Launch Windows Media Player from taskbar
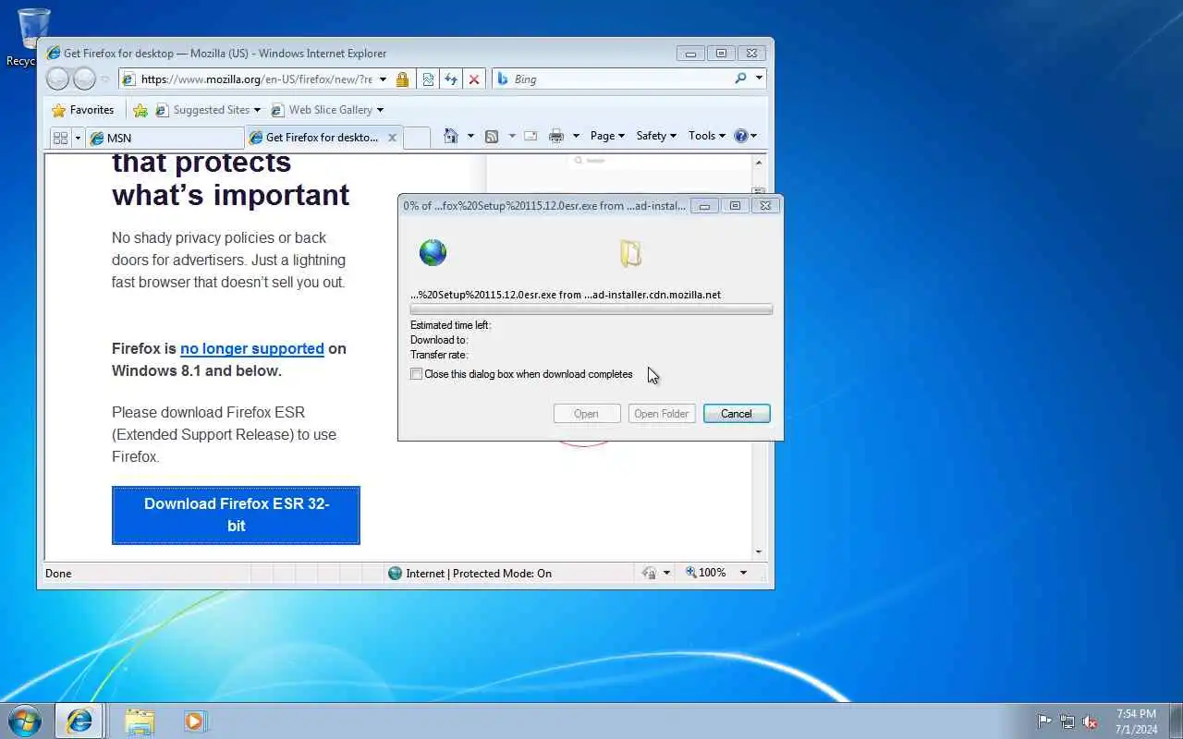This screenshot has width=1183, height=739. click(x=194, y=721)
